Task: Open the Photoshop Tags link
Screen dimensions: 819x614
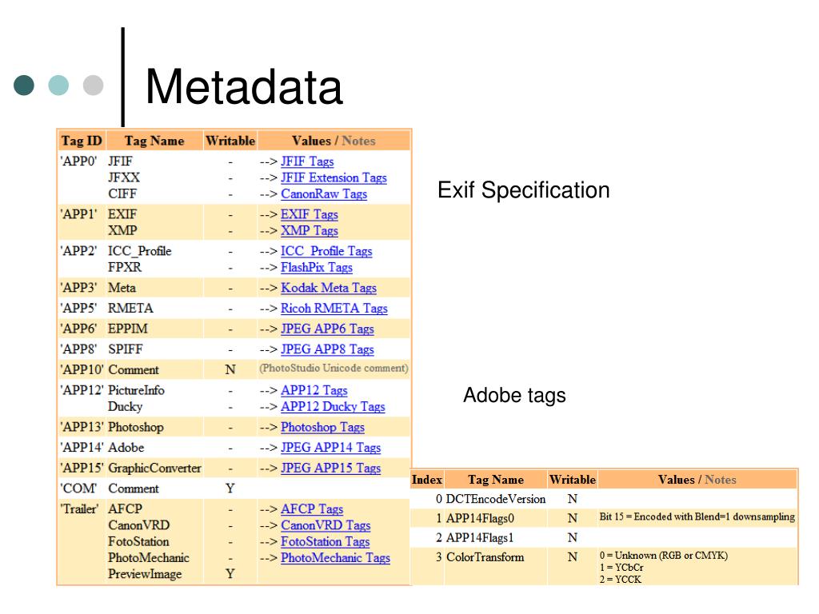Action: [323, 427]
